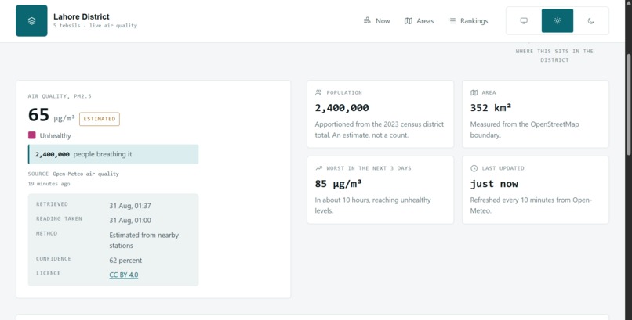Click 'Apportioned from the 2023 census' description

click(x=380, y=130)
